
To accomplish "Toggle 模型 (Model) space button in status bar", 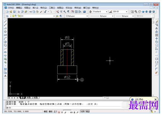I will click(x=88, y=112).
